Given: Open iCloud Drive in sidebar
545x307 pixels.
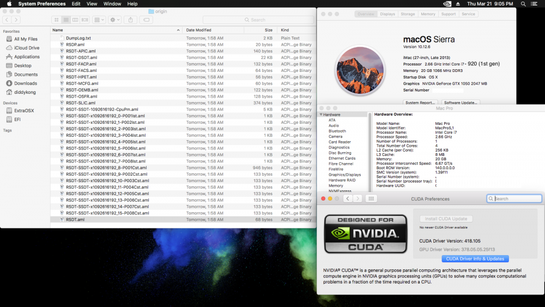Looking at the screenshot, I should click(27, 48).
